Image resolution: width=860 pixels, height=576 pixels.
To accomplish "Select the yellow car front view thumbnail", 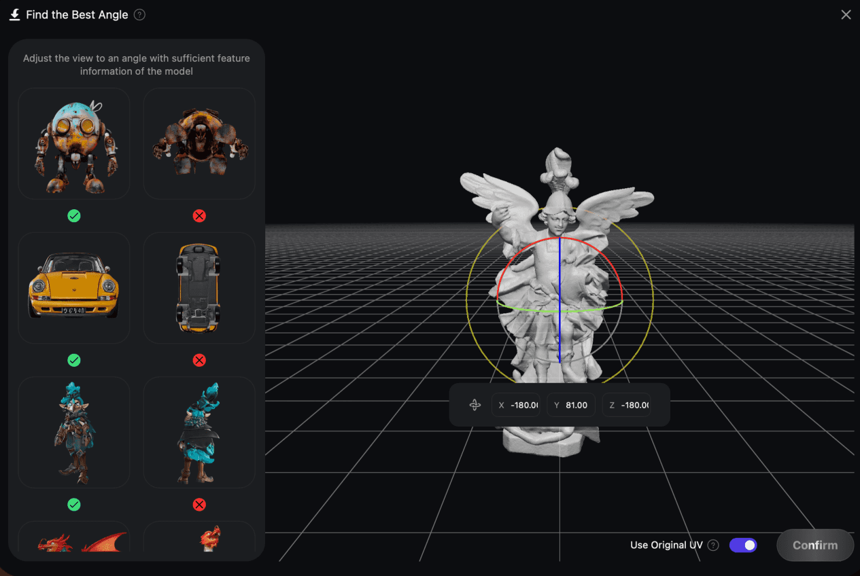I will (x=74, y=288).
